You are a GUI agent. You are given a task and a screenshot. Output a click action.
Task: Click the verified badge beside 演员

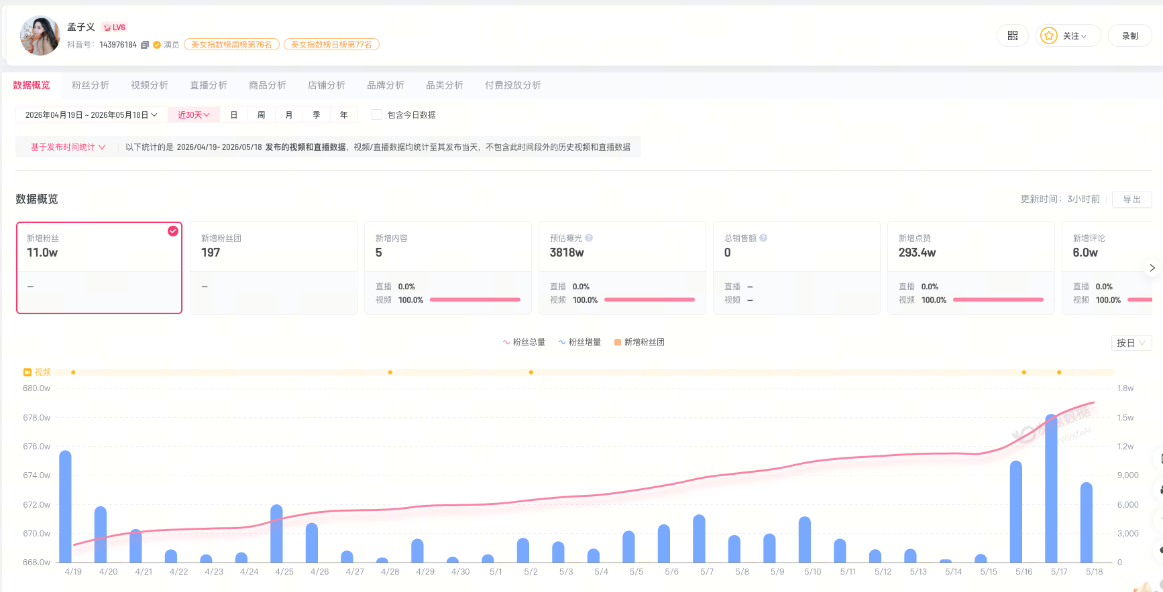pos(157,45)
